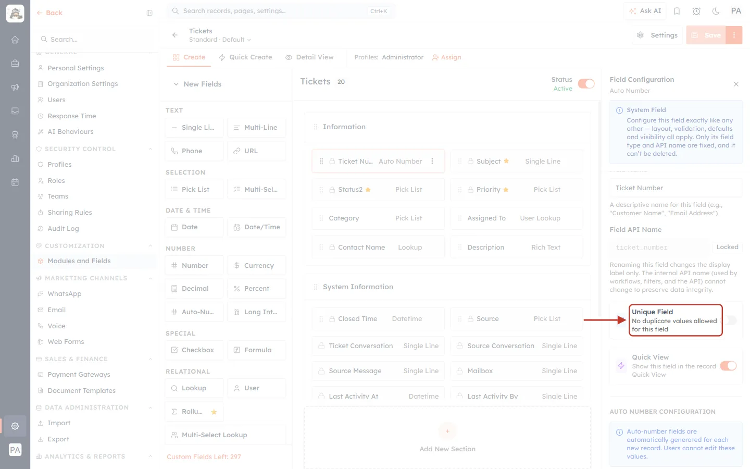Close the Field Configuration panel
This screenshot has width=750, height=469.
tap(736, 84)
